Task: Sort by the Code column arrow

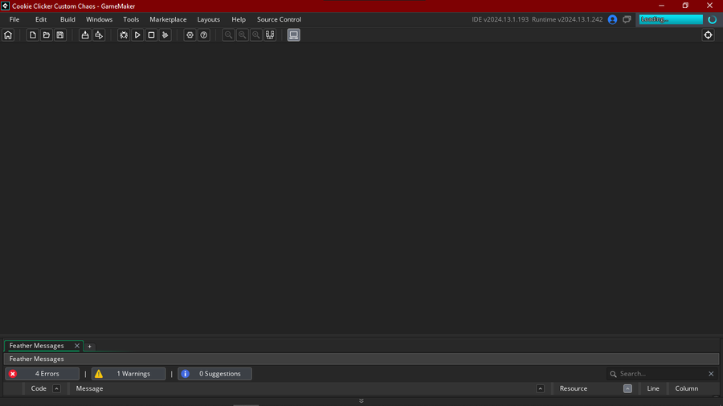Action: pyautogui.click(x=57, y=388)
